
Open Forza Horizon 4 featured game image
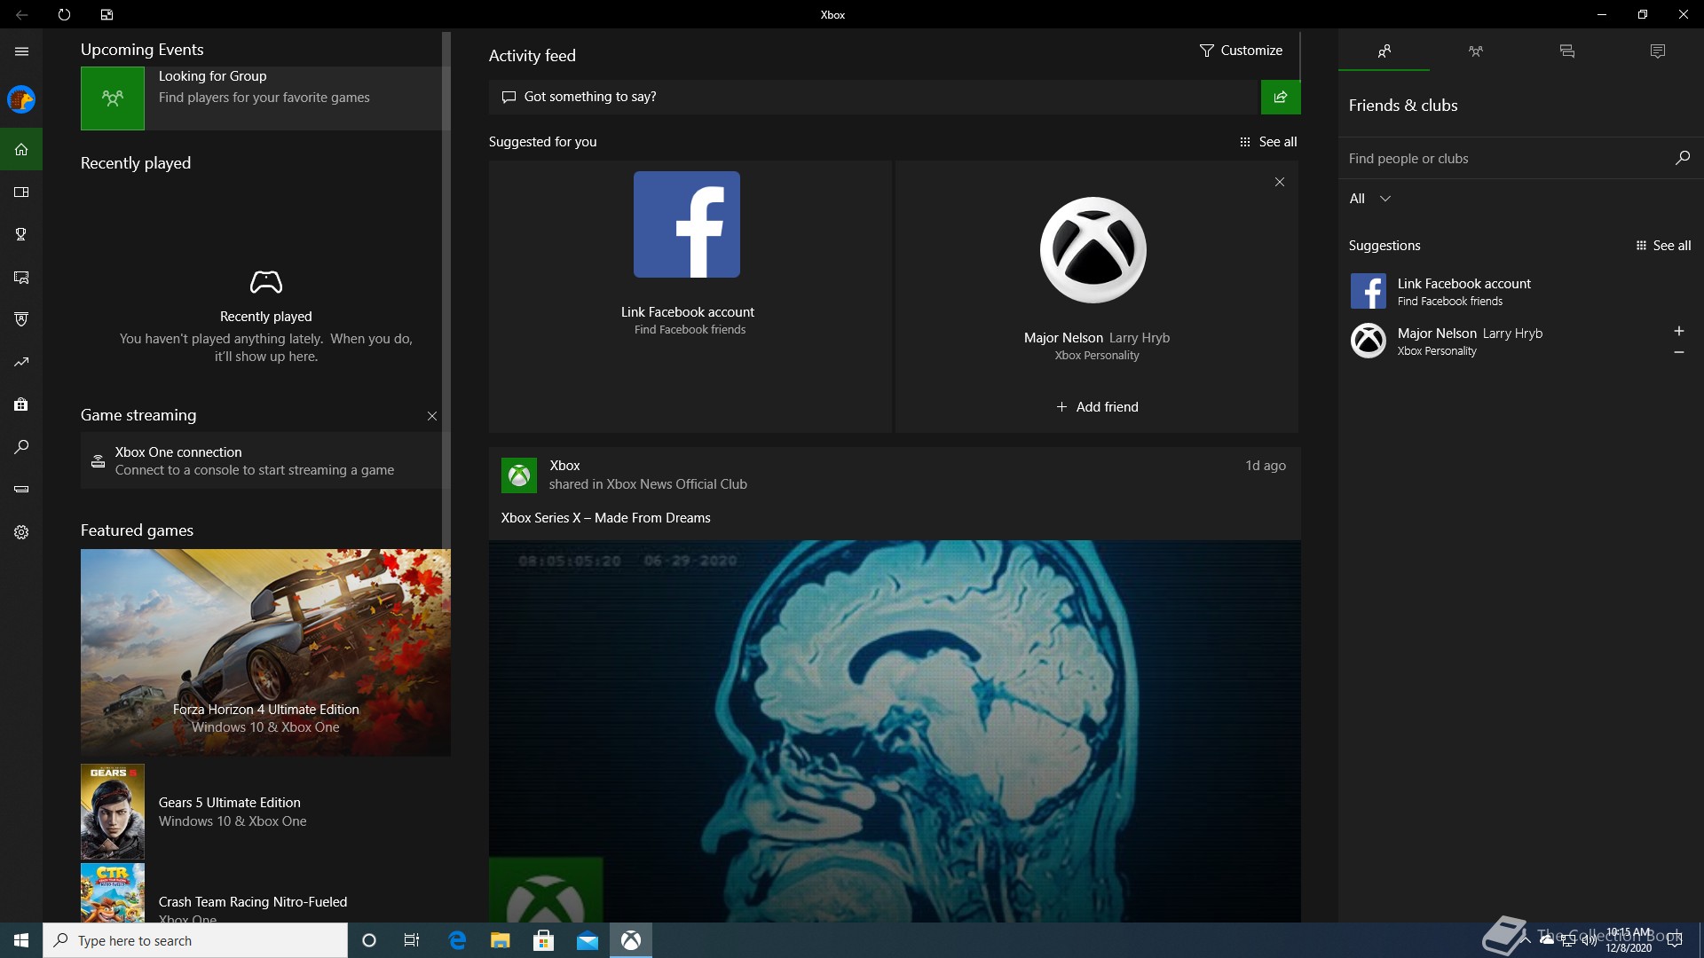pyautogui.click(x=265, y=653)
